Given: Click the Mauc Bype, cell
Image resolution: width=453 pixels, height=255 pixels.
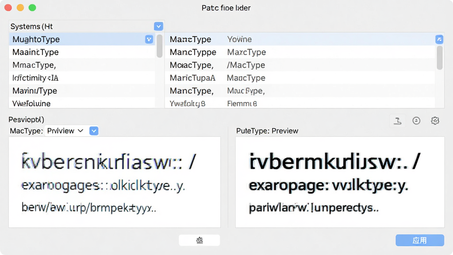Looking at the screenshot, I should tap(246, 91).
